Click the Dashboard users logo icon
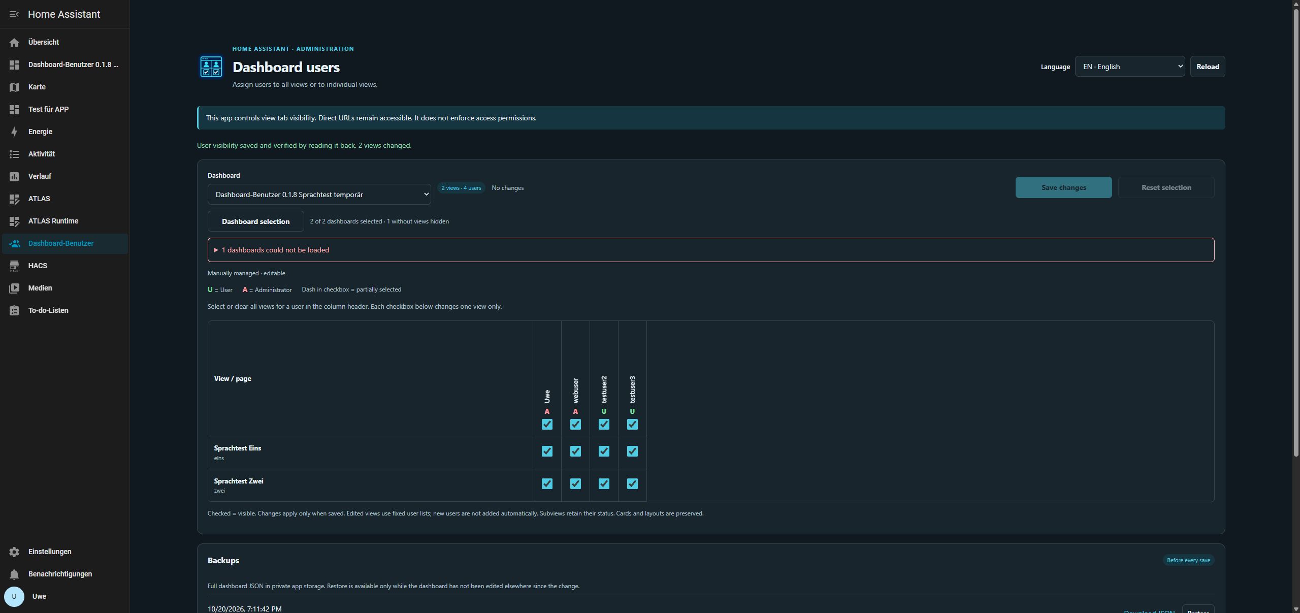Screen dimensions: 1300x613 coord(211,67)
